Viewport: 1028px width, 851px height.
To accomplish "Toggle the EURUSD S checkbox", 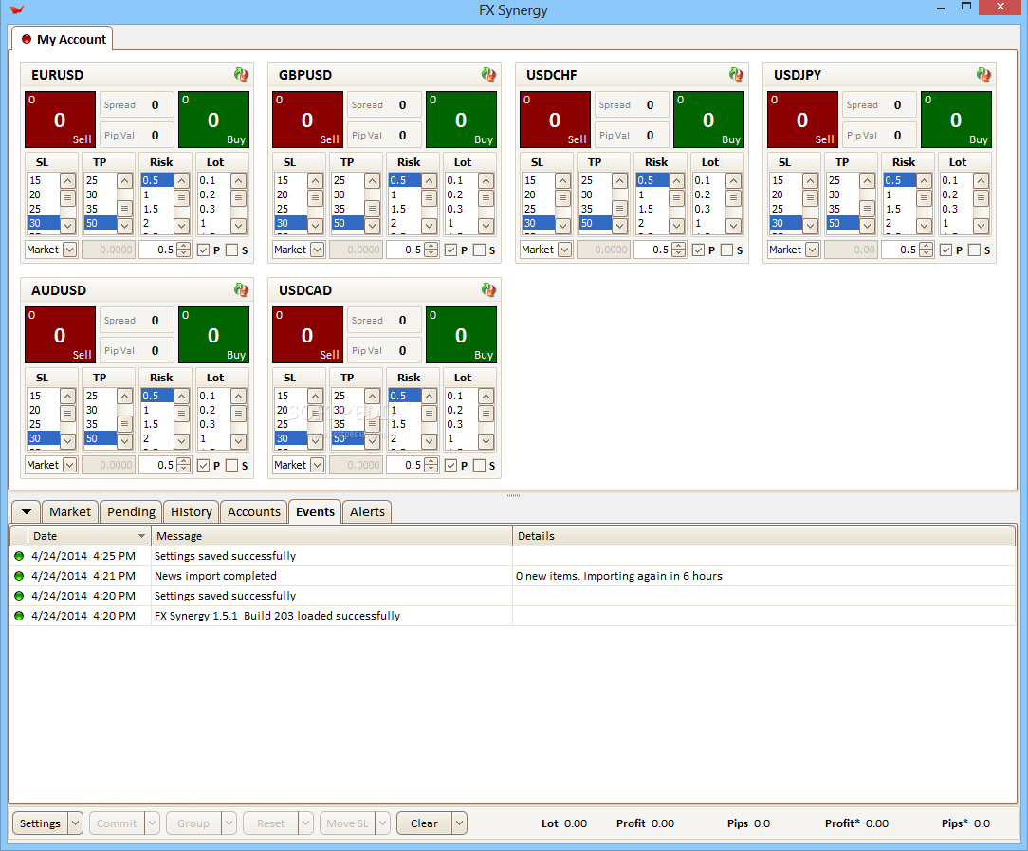I will pyautogui.click(x=231, y=250).
